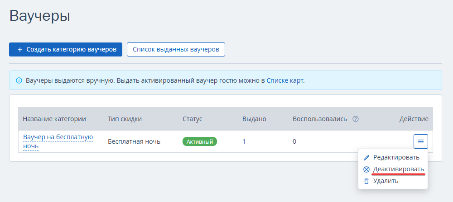453x202 pixels.
Task: Click the Тип скидки column header
Action: click(125, 119)
